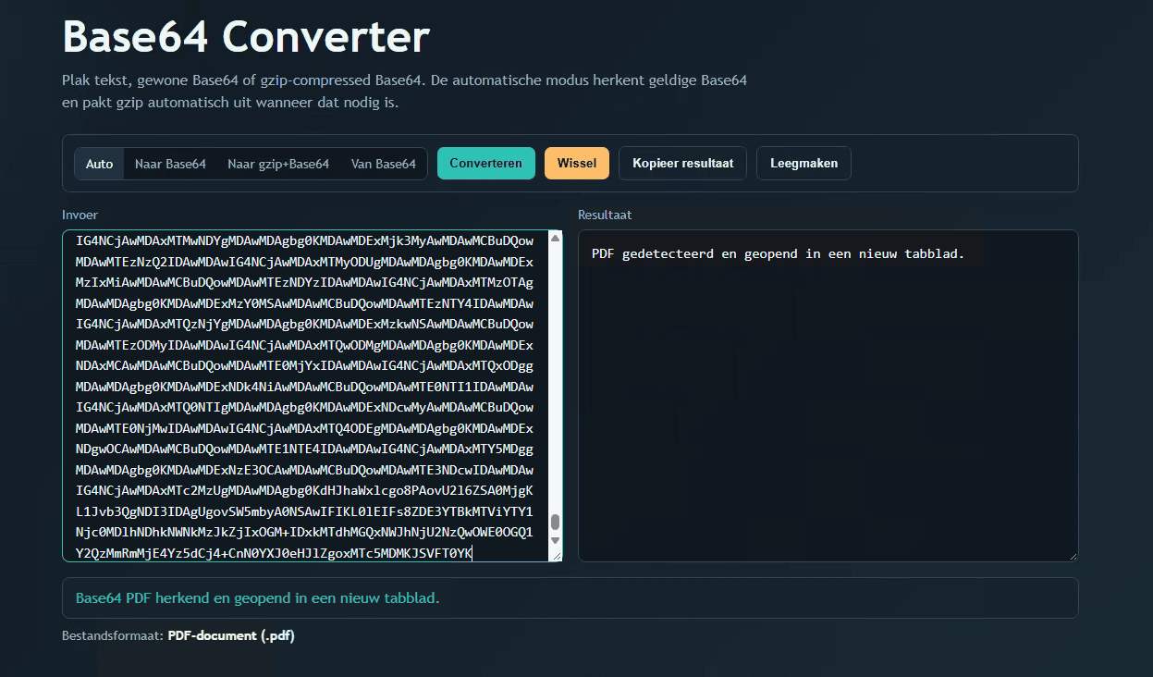This screenshot has width=1153, height=677.
Task: Switch to Van Base64 mode
Action: [x=383, y=164]
